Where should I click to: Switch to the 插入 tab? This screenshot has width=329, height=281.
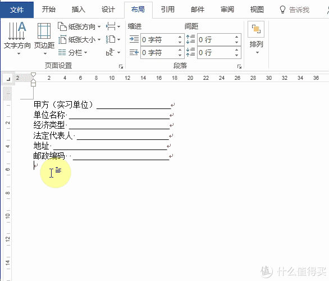click(x=79, y=10)
